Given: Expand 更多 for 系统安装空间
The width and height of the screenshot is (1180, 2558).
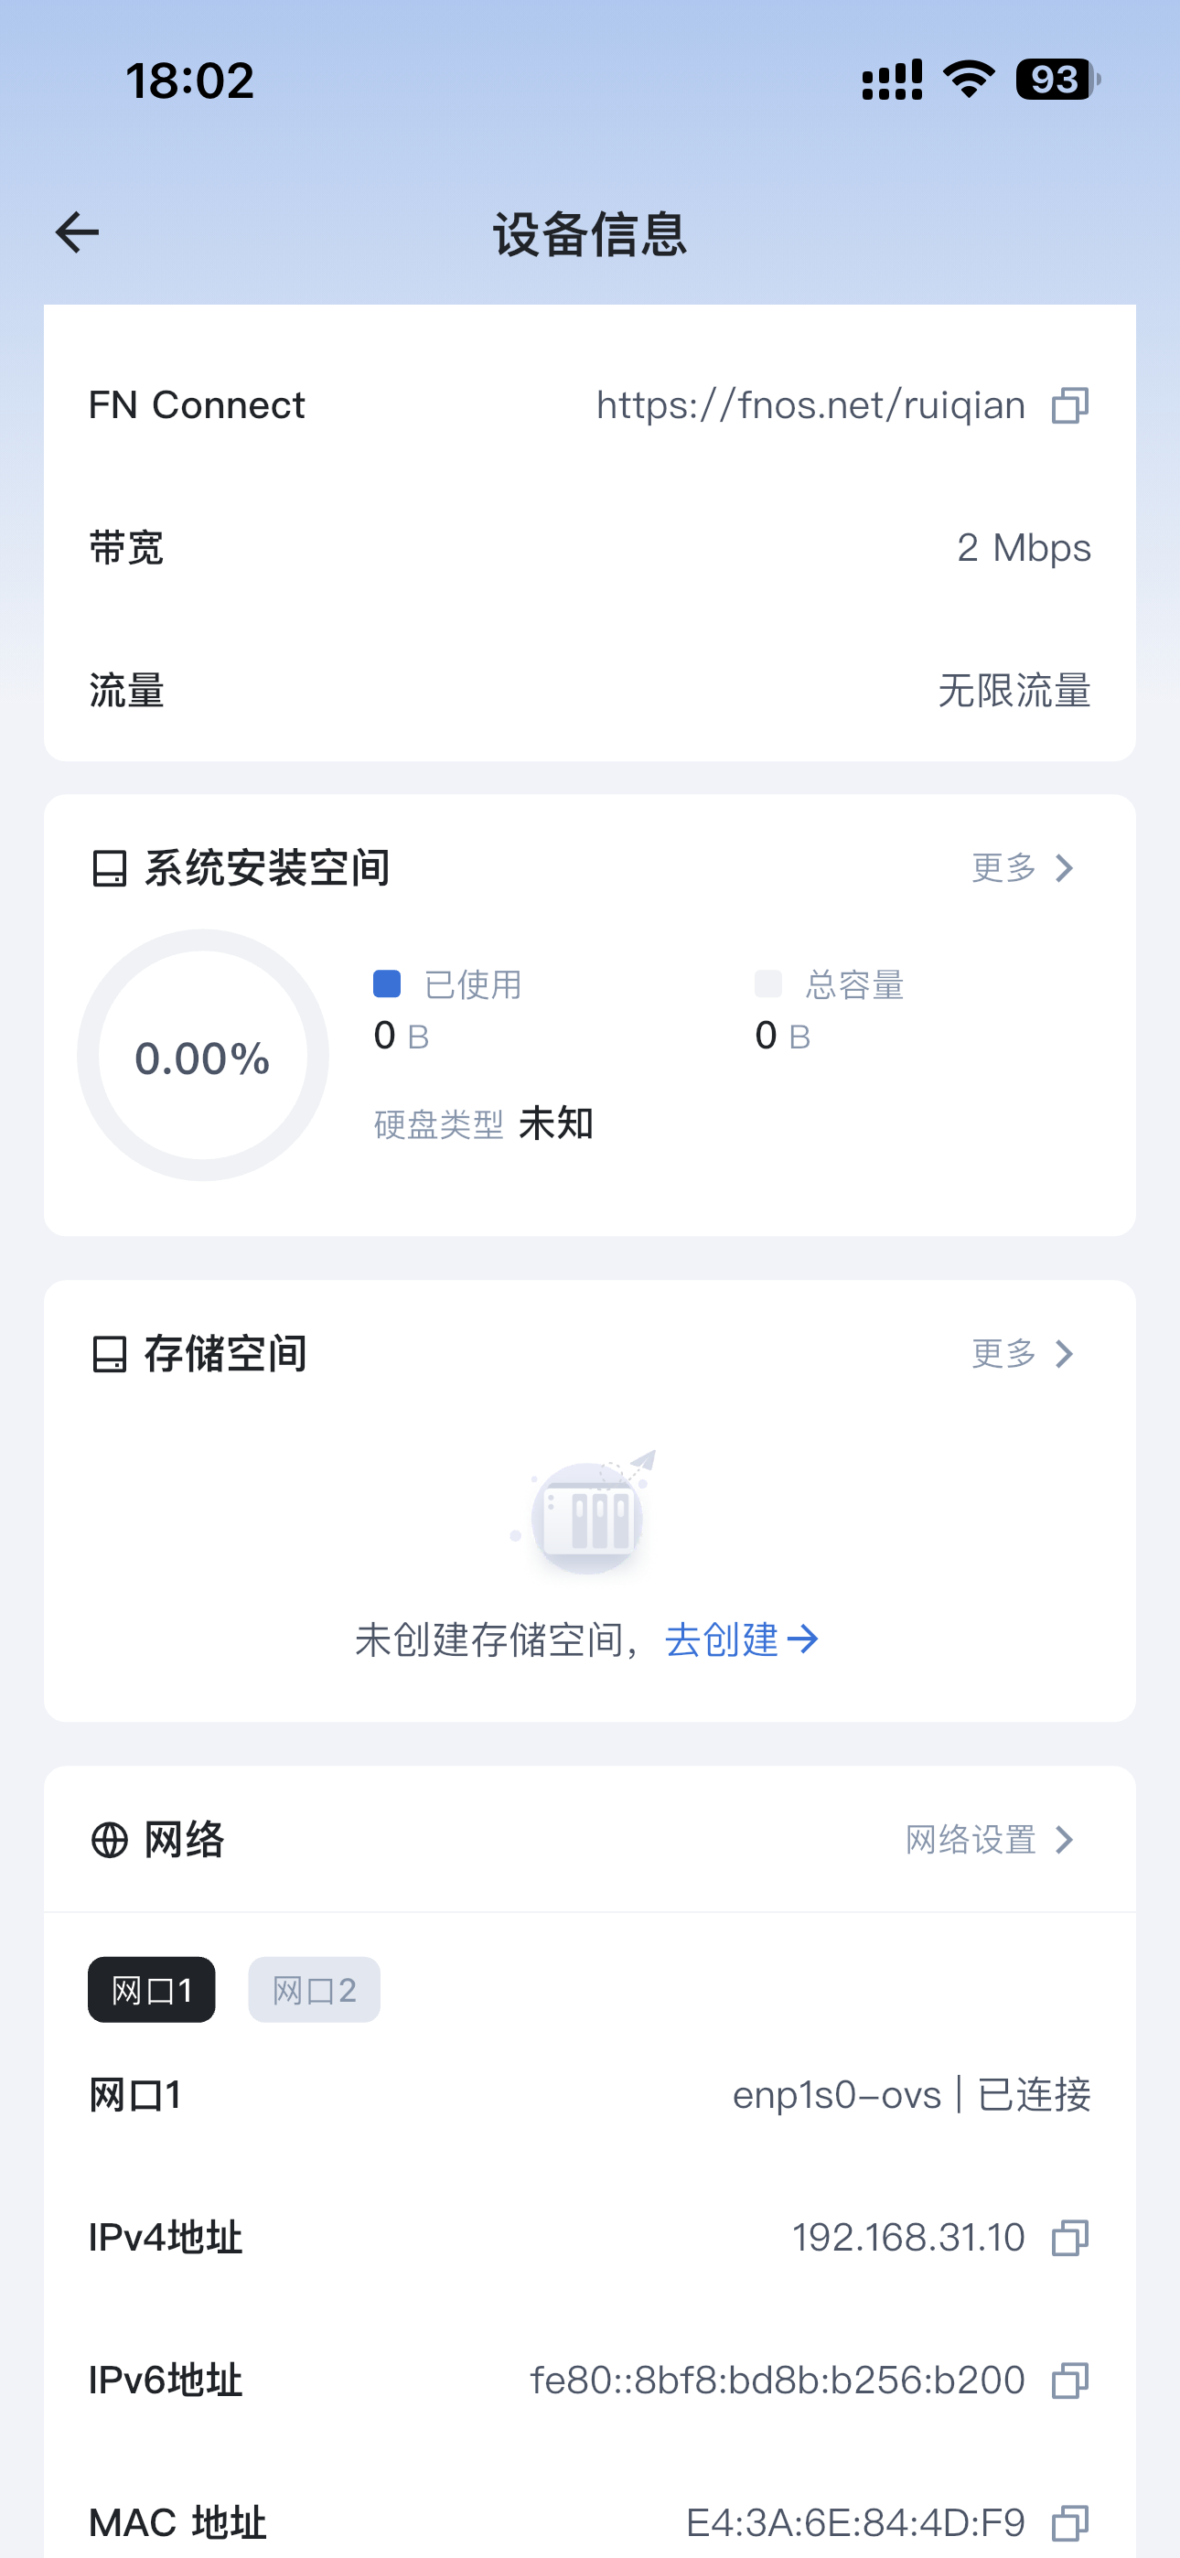Looking at the screenshot, I should click(x=1023, y=868).
